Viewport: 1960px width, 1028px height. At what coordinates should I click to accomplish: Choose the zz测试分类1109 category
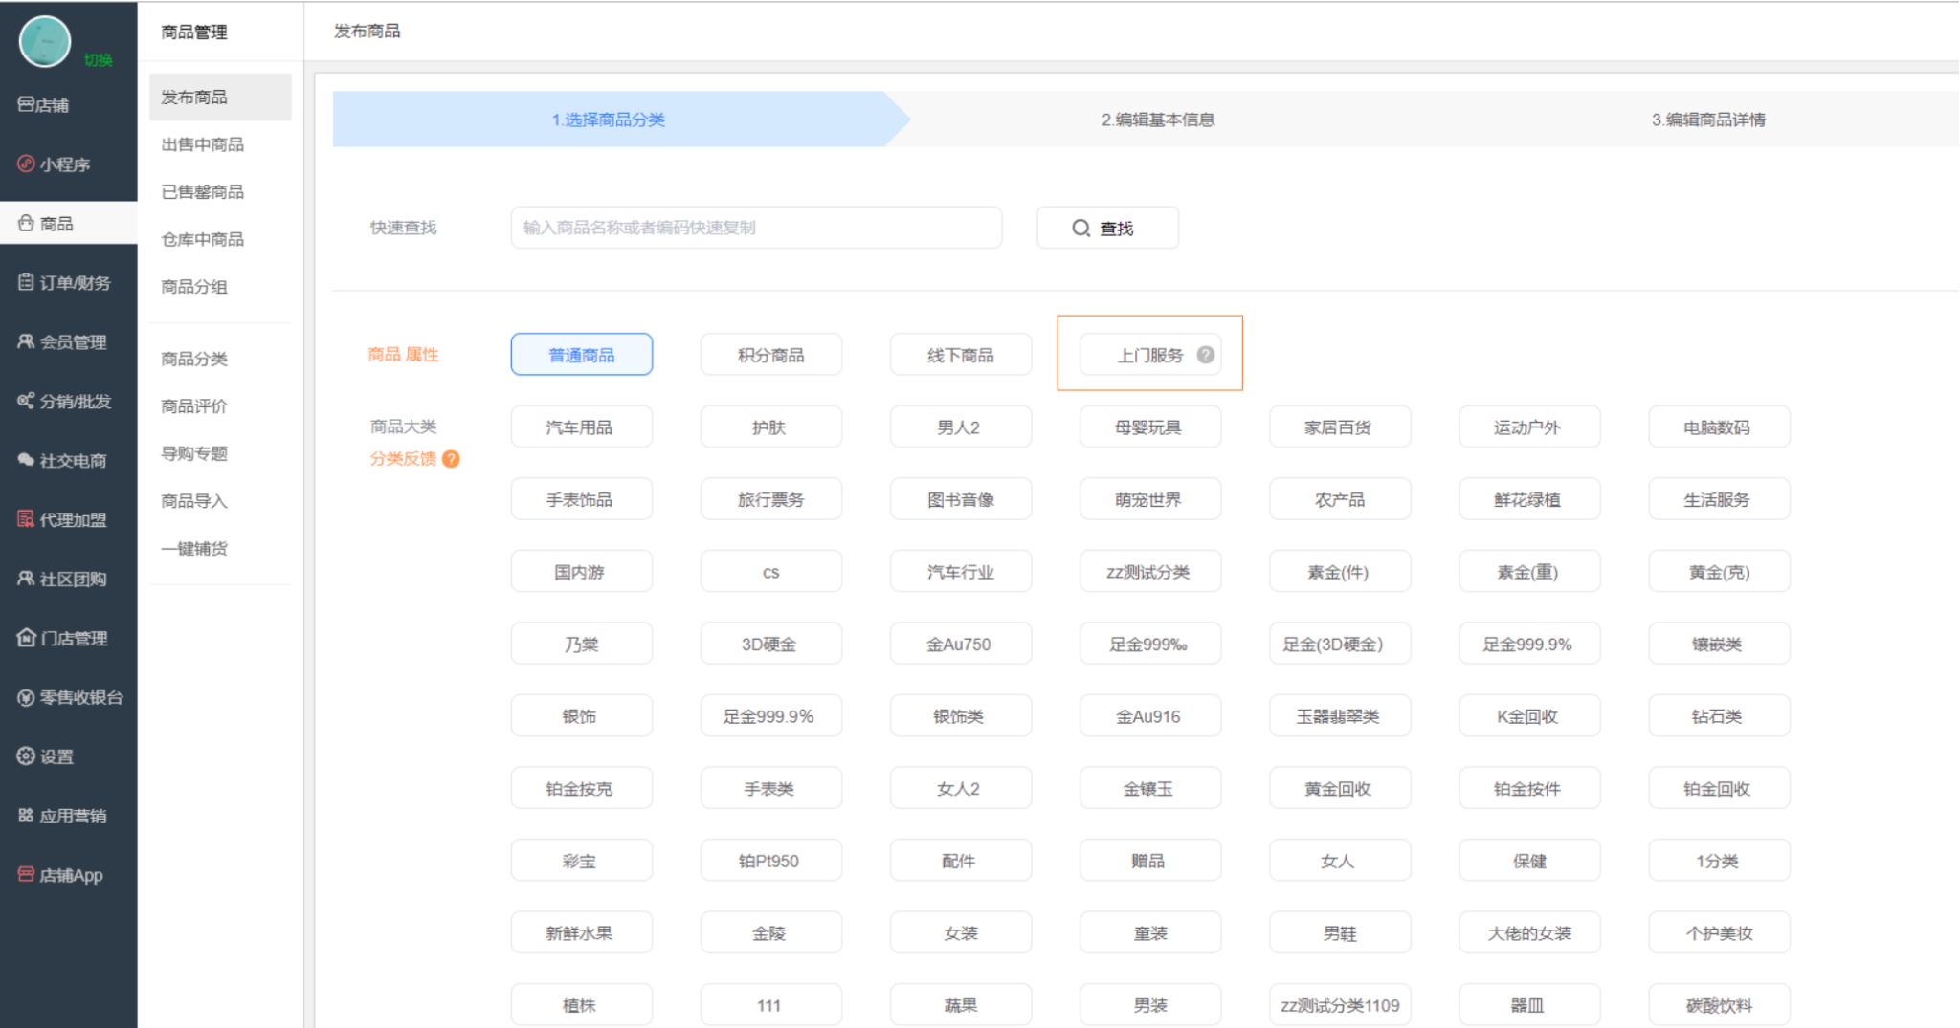pos(1340,1005)
